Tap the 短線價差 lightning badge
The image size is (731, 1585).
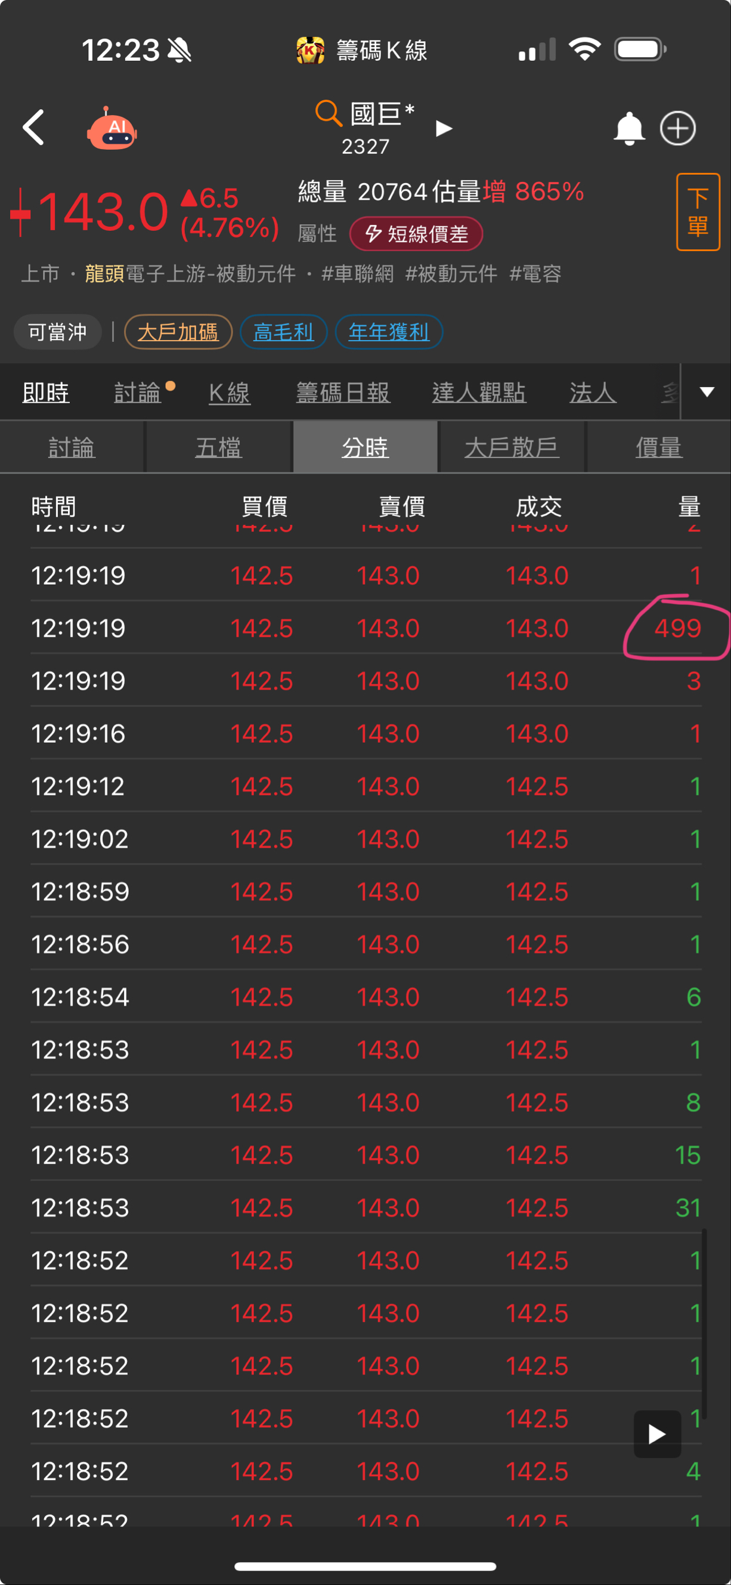(x=416, y=234)
